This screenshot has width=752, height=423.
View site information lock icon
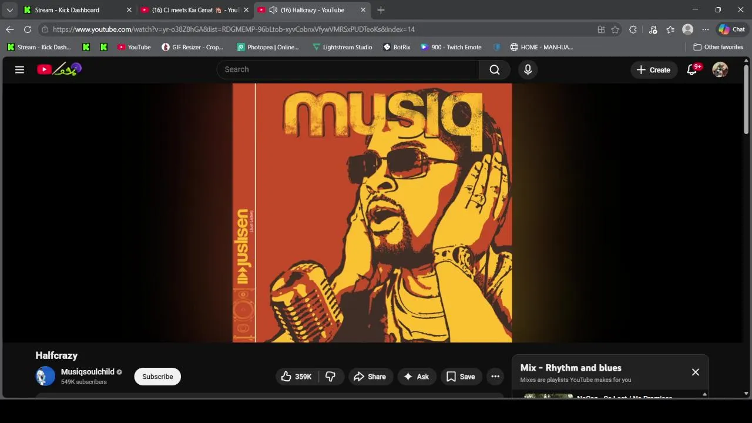point(45,29)
